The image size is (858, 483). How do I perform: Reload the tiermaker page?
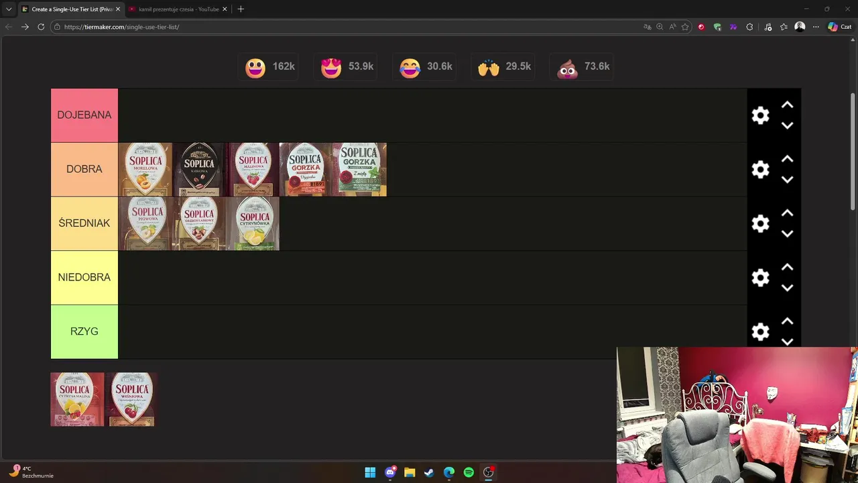pos(41,27)
